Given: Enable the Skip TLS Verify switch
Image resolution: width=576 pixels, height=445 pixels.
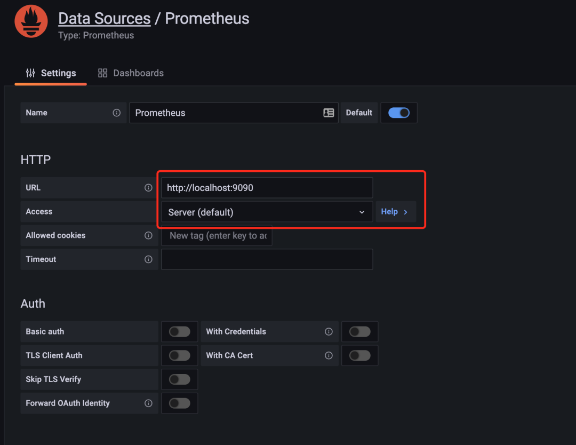Looking at the screenshot, I should [179, 379].
